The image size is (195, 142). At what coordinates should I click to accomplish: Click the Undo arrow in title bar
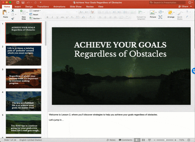click(28, 2)
